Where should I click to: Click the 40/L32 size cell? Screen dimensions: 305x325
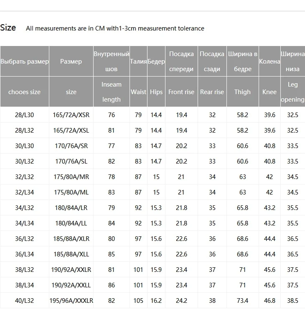click(x=24, y=301)
